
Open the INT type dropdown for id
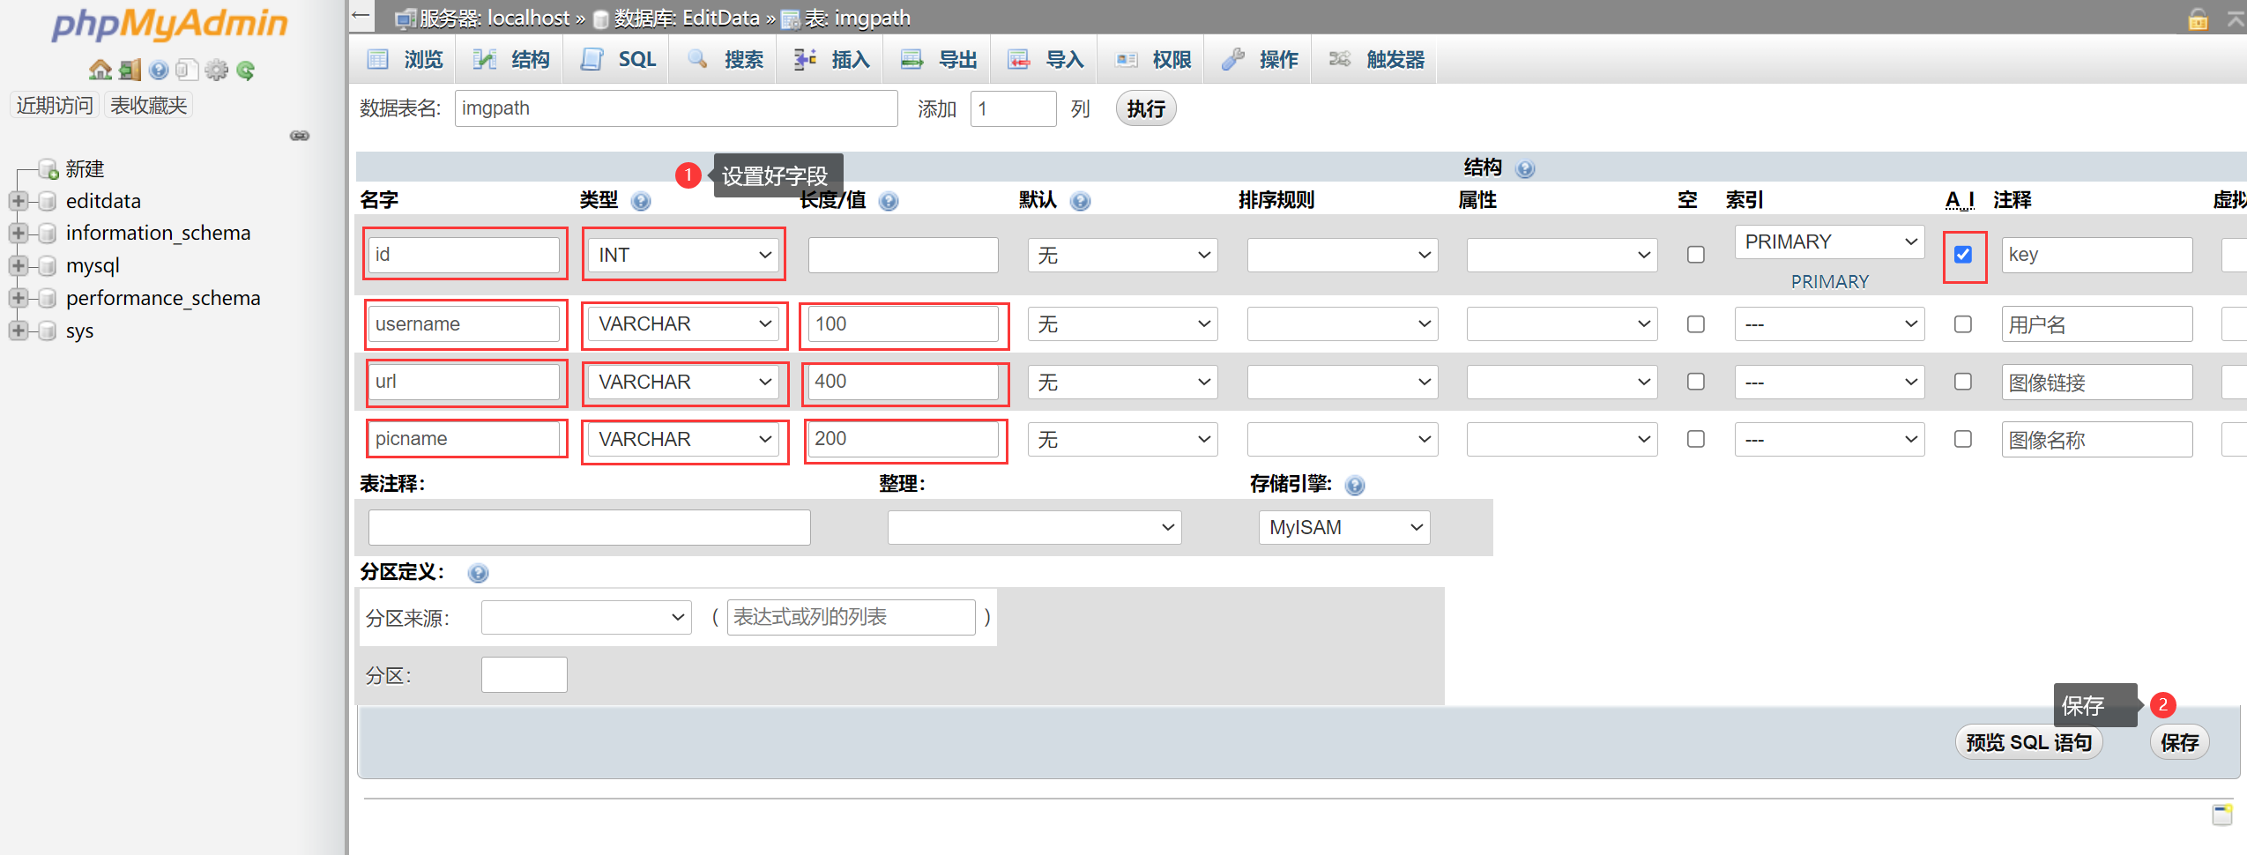pyautogui.click(x=683, y=255)
